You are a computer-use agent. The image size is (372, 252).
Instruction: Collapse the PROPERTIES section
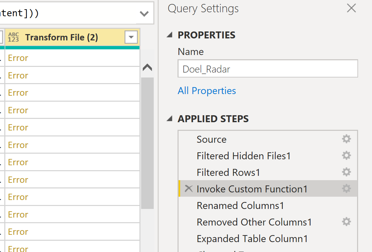tap(170, 35)
